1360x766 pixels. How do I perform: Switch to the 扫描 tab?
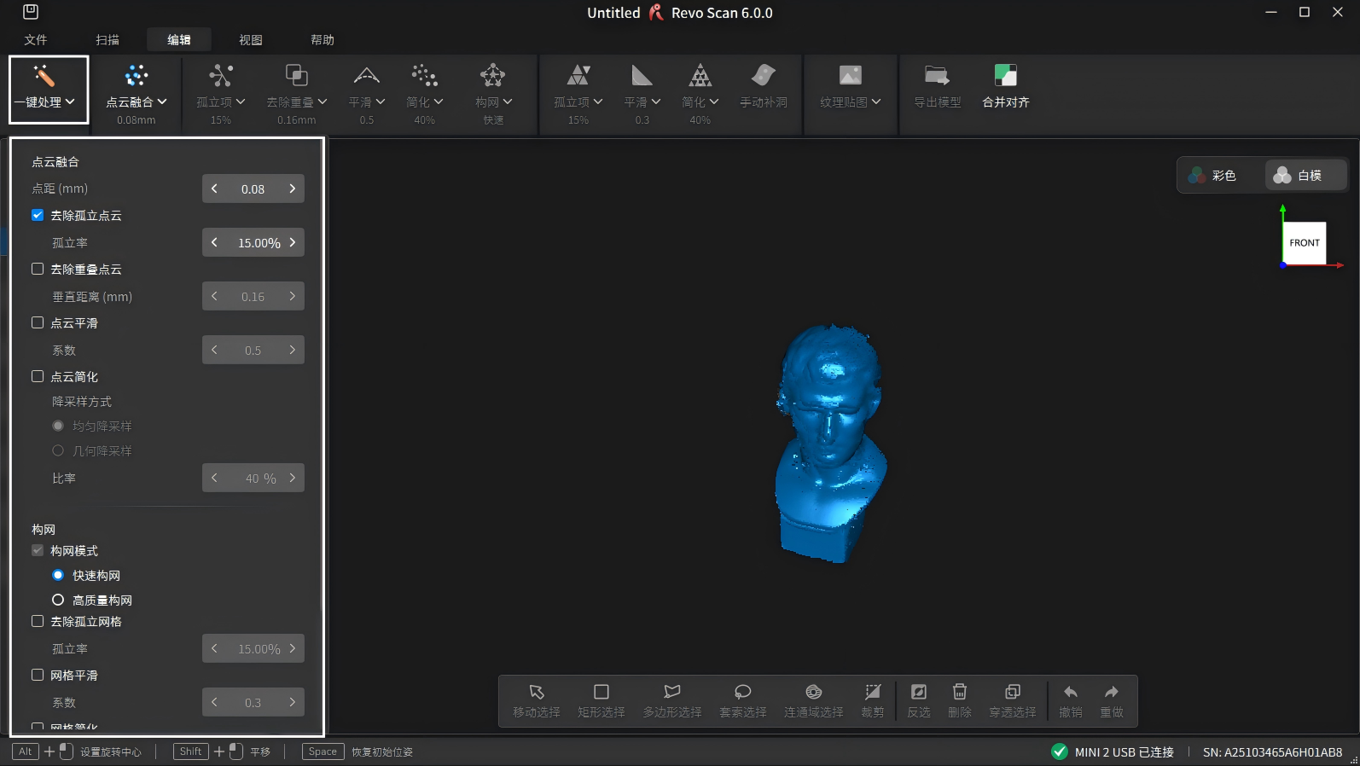tap(108, 40)
